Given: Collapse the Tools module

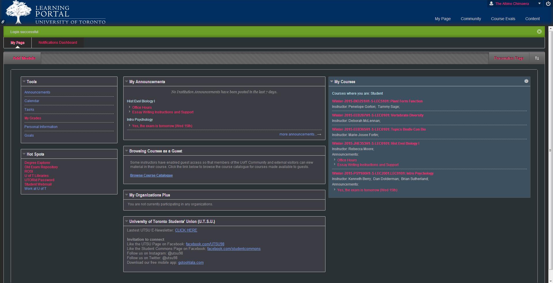Looking at the screenshot, I should click(x=24, y=82).
